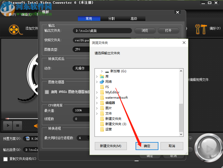Click the 确定 button in the browse dialog
This screenshot has height=168, width=223.
(x=147, y=146)
